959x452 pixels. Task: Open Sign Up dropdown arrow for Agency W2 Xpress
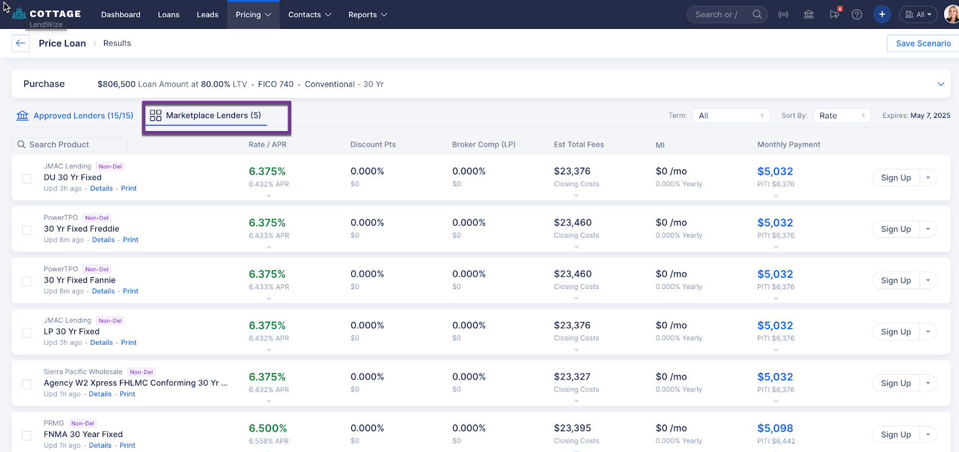[x=928, y=384]
